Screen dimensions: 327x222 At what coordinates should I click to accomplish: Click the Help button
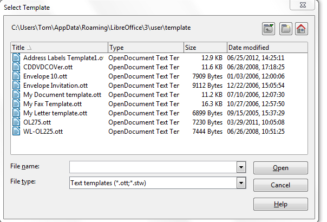click(280, 204)
